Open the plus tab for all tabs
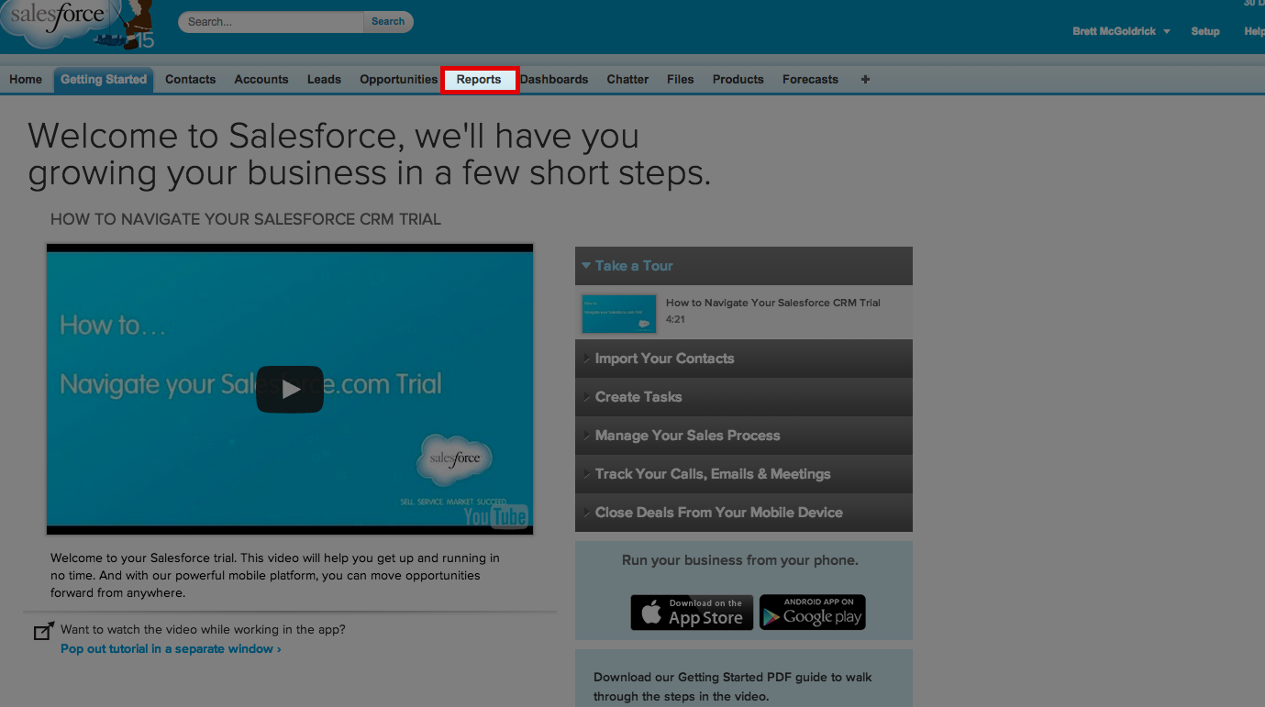 click(865, 80)
